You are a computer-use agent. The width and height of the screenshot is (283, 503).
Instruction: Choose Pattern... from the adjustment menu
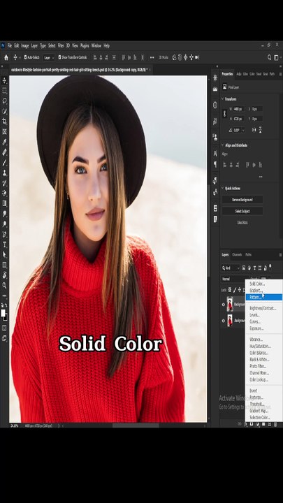(263, 298)
